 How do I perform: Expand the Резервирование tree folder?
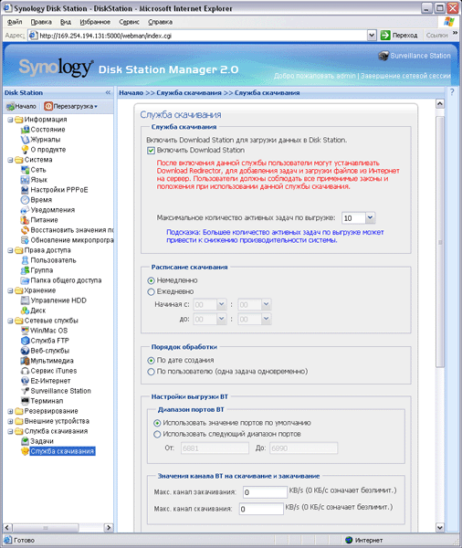(10, 412)
